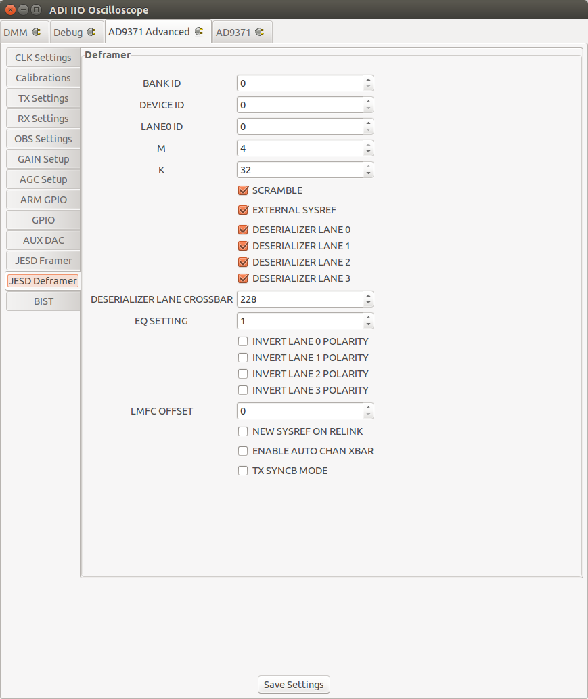Enable INVERT LANE 0 POLARITY
The width and height of the screenshot is (588, 699).
pos(243,341)
